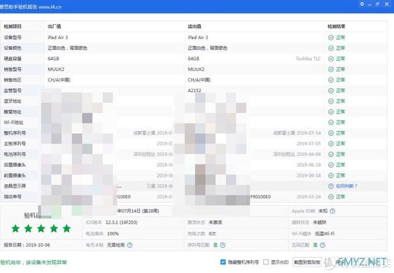Click the five-star rating under 验机评分
The height and width of the screenshot is (273, 394).
(41, 228)
